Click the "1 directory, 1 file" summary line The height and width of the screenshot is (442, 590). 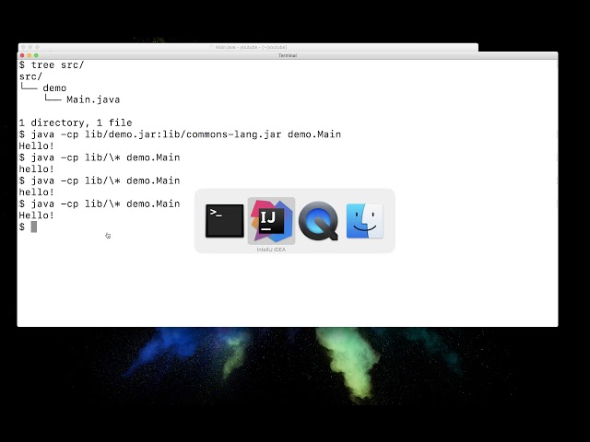click(75, 122)
